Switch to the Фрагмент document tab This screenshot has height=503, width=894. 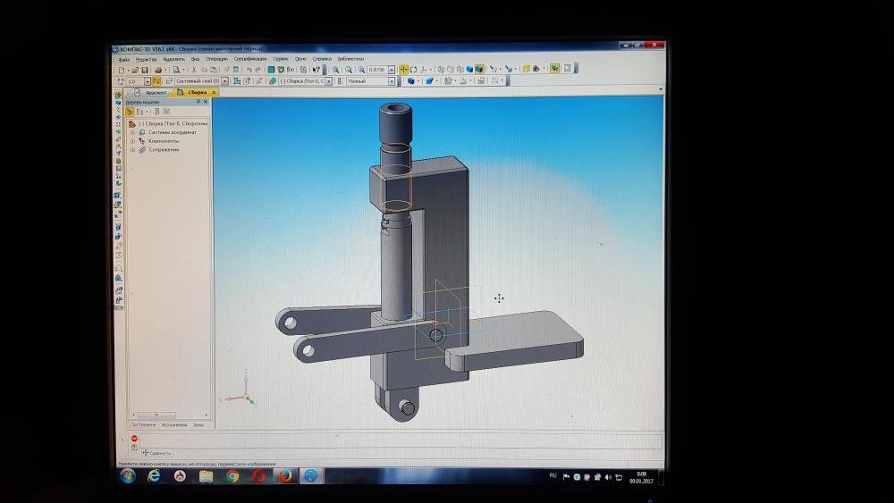tap(156, 92)
